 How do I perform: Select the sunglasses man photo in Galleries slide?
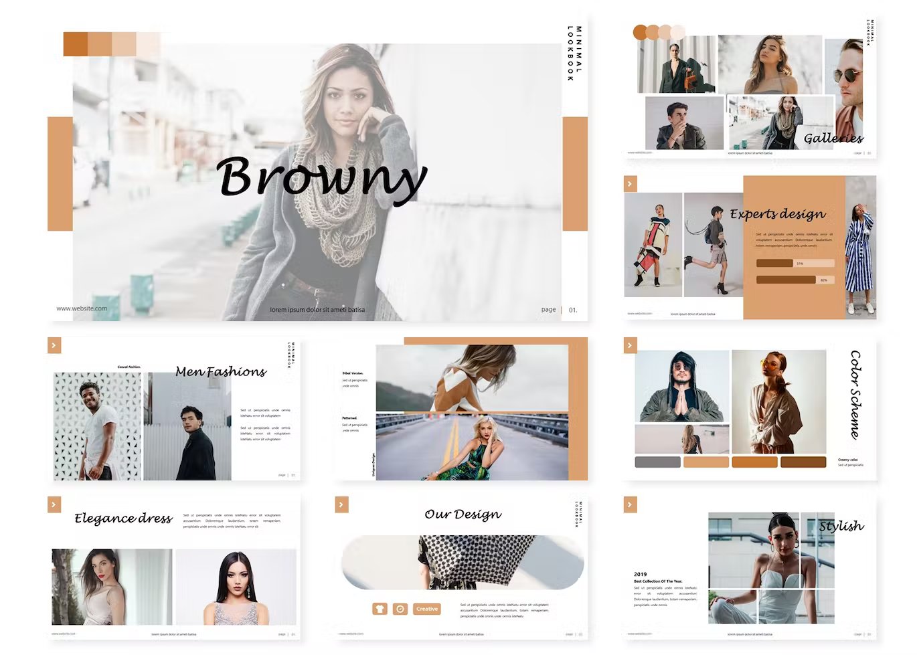point(844,88)
